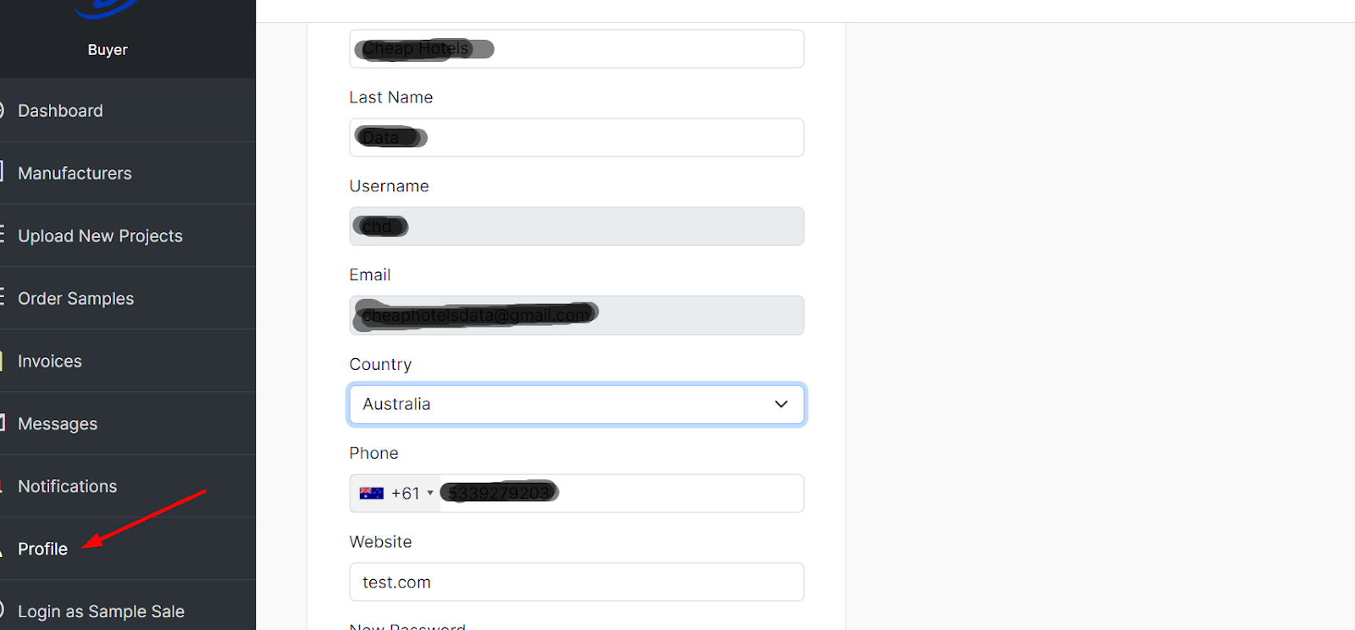This screenshot has width=1355, height=630.
Task: Click the Buyer role label in sidebar
Action: (x=108, y=50)
